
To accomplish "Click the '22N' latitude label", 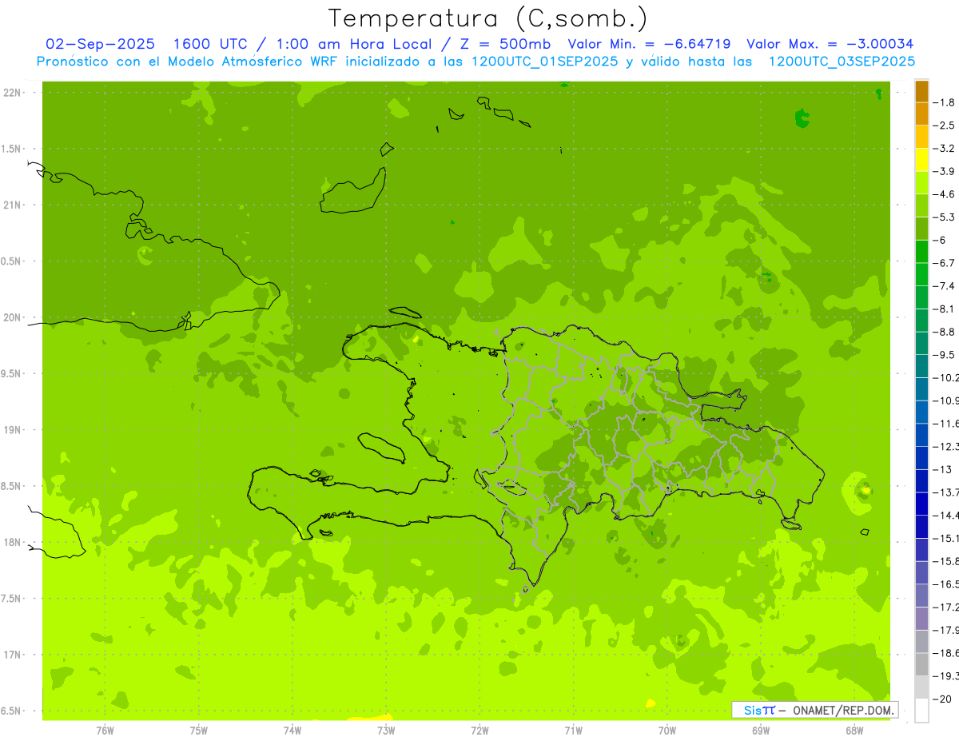I will coord(13,93).
